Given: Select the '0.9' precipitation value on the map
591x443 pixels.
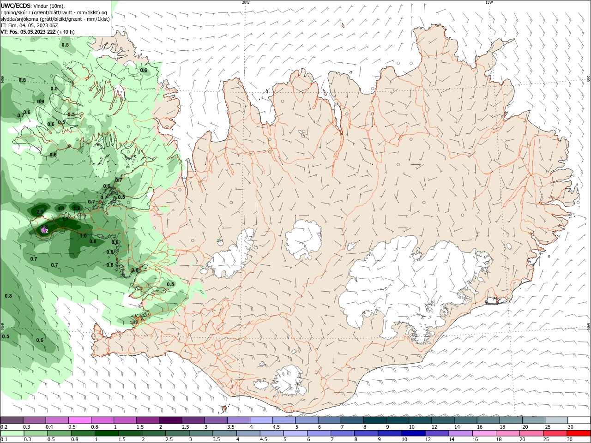Looking at the screenshot, I should pos(41,102).
